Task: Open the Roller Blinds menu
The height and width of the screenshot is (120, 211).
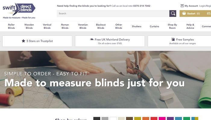Action: (x=11, y=26)
